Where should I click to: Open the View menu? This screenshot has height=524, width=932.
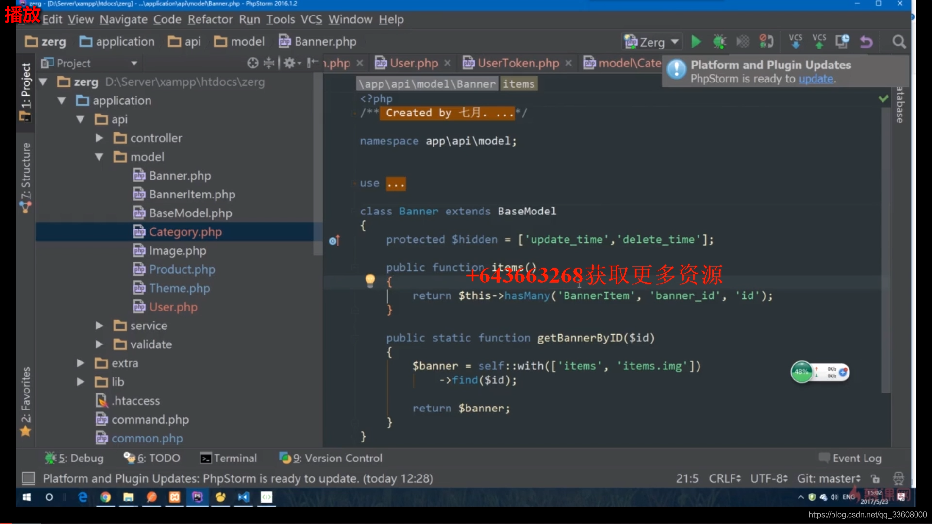coord(81,19)
